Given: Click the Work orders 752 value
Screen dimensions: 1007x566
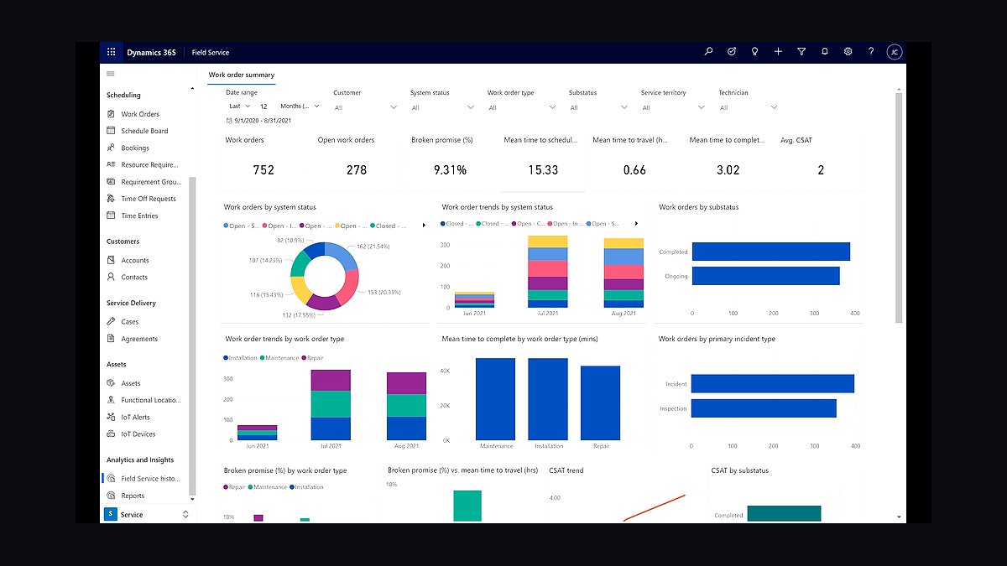Looking at the screenshot, I should (x=263, y=169).
